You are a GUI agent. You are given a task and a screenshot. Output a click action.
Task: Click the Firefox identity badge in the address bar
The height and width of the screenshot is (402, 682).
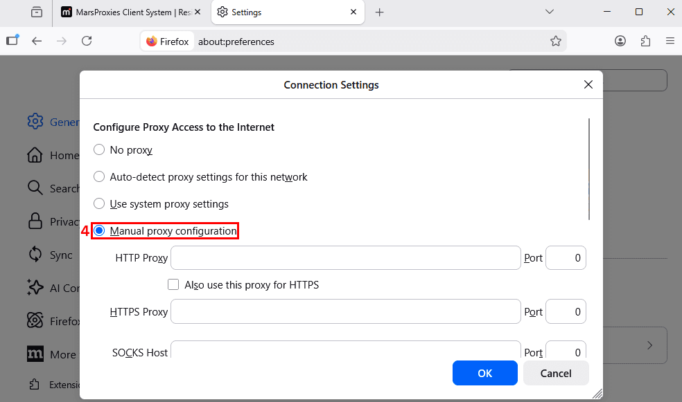[x=168, y=42]
